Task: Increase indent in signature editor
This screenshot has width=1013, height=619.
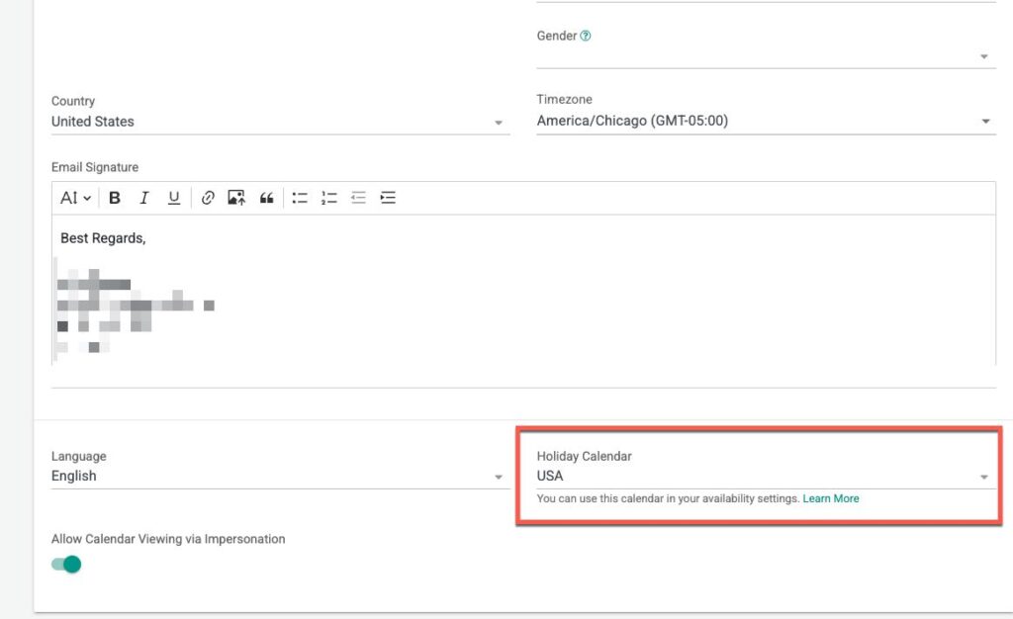Action: pyautogui.click(x=388, y=198)
